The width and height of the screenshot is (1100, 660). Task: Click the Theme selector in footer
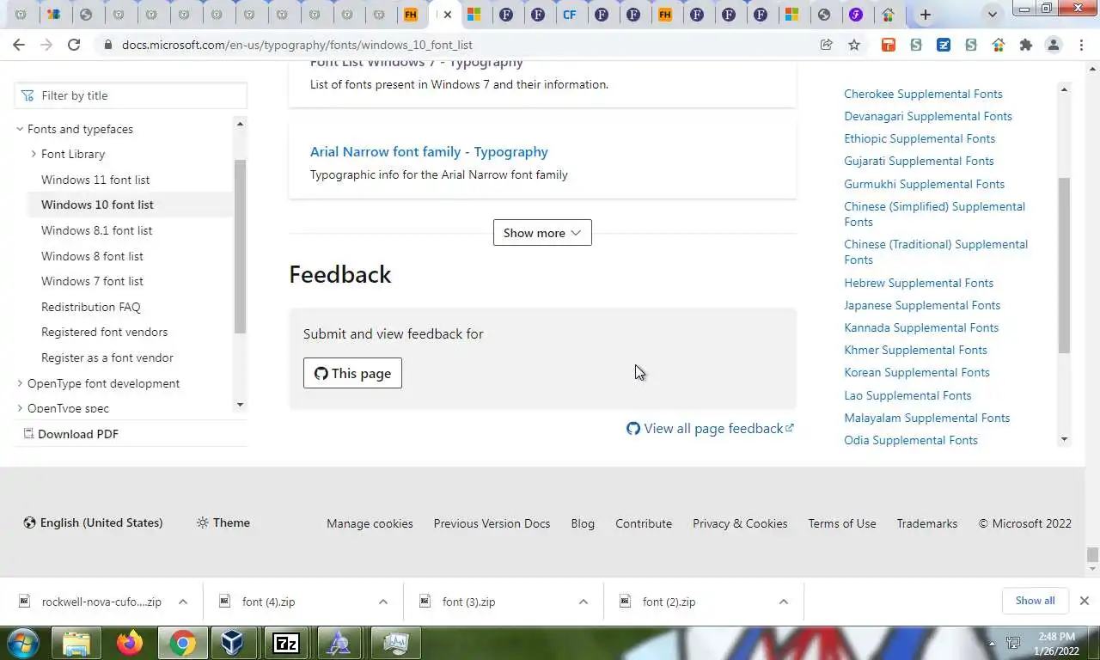(223, 522)
